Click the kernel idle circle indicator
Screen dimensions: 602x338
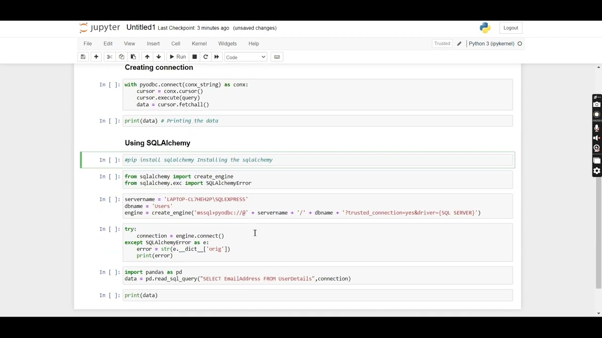pos(520,44)
